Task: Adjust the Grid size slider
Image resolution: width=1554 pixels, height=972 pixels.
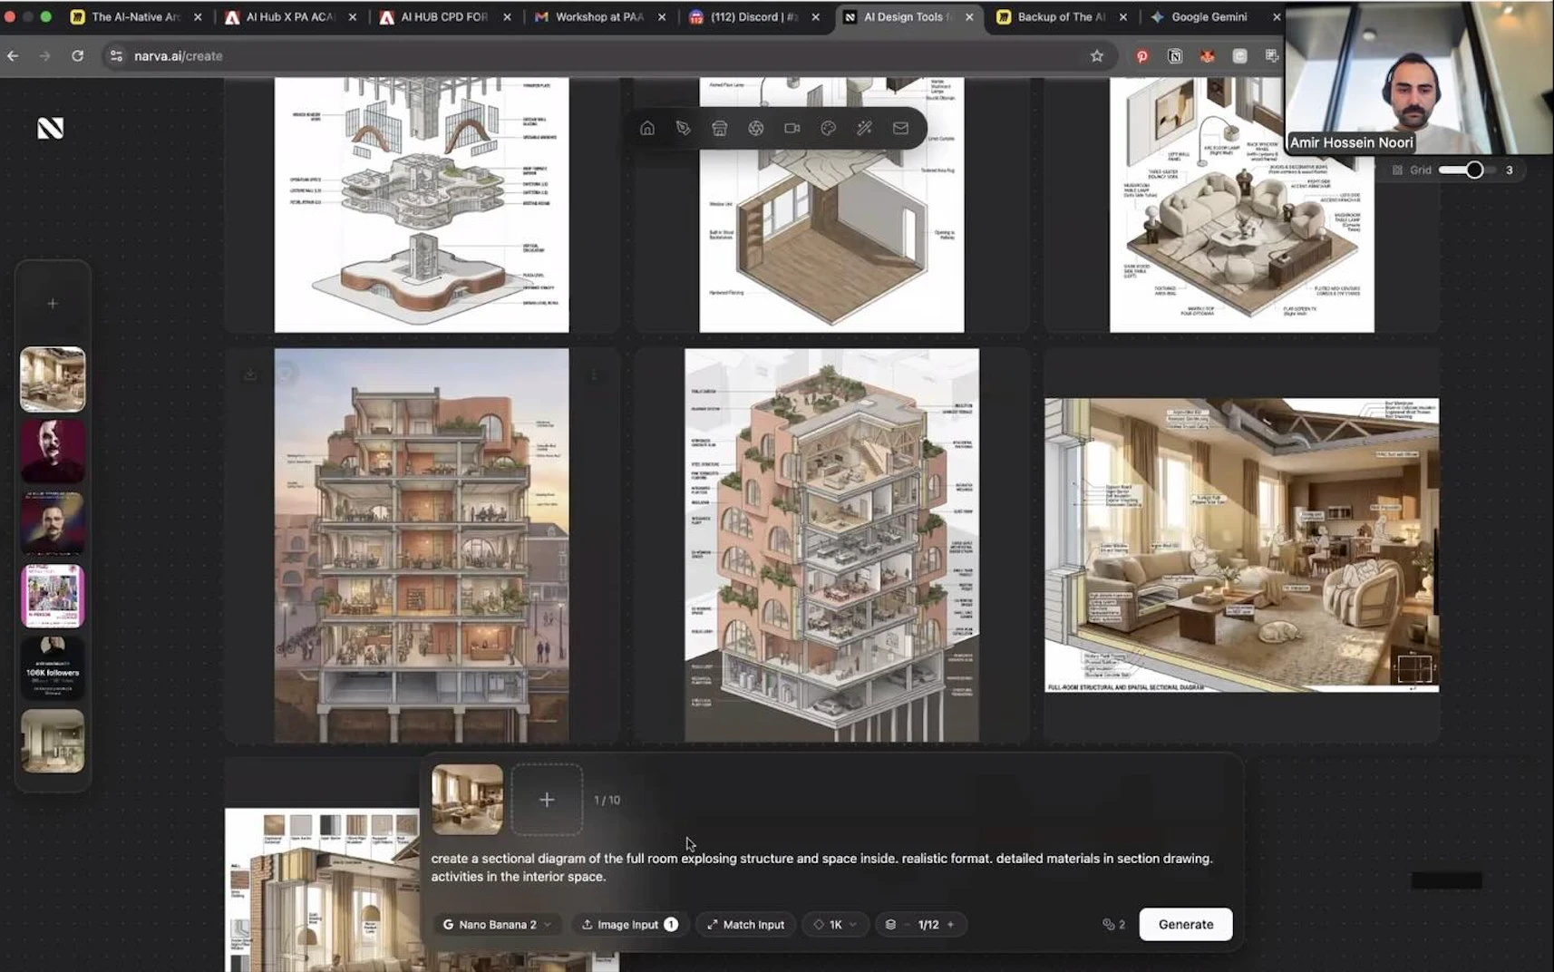Action: point(1474,170)
